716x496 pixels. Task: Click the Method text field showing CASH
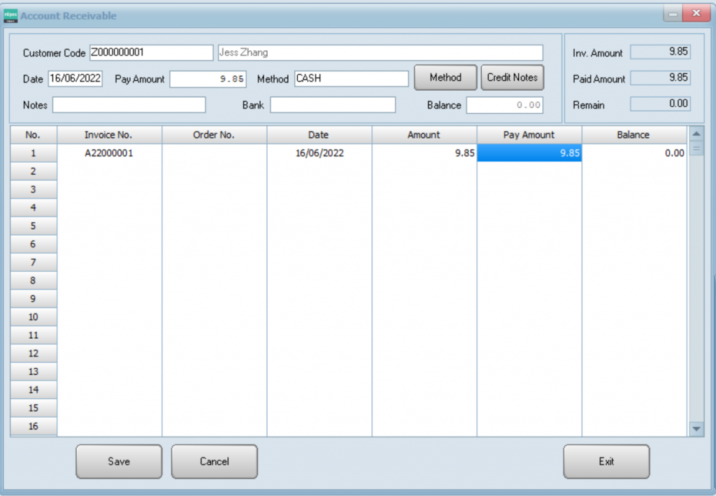click(x=351, y=79)
